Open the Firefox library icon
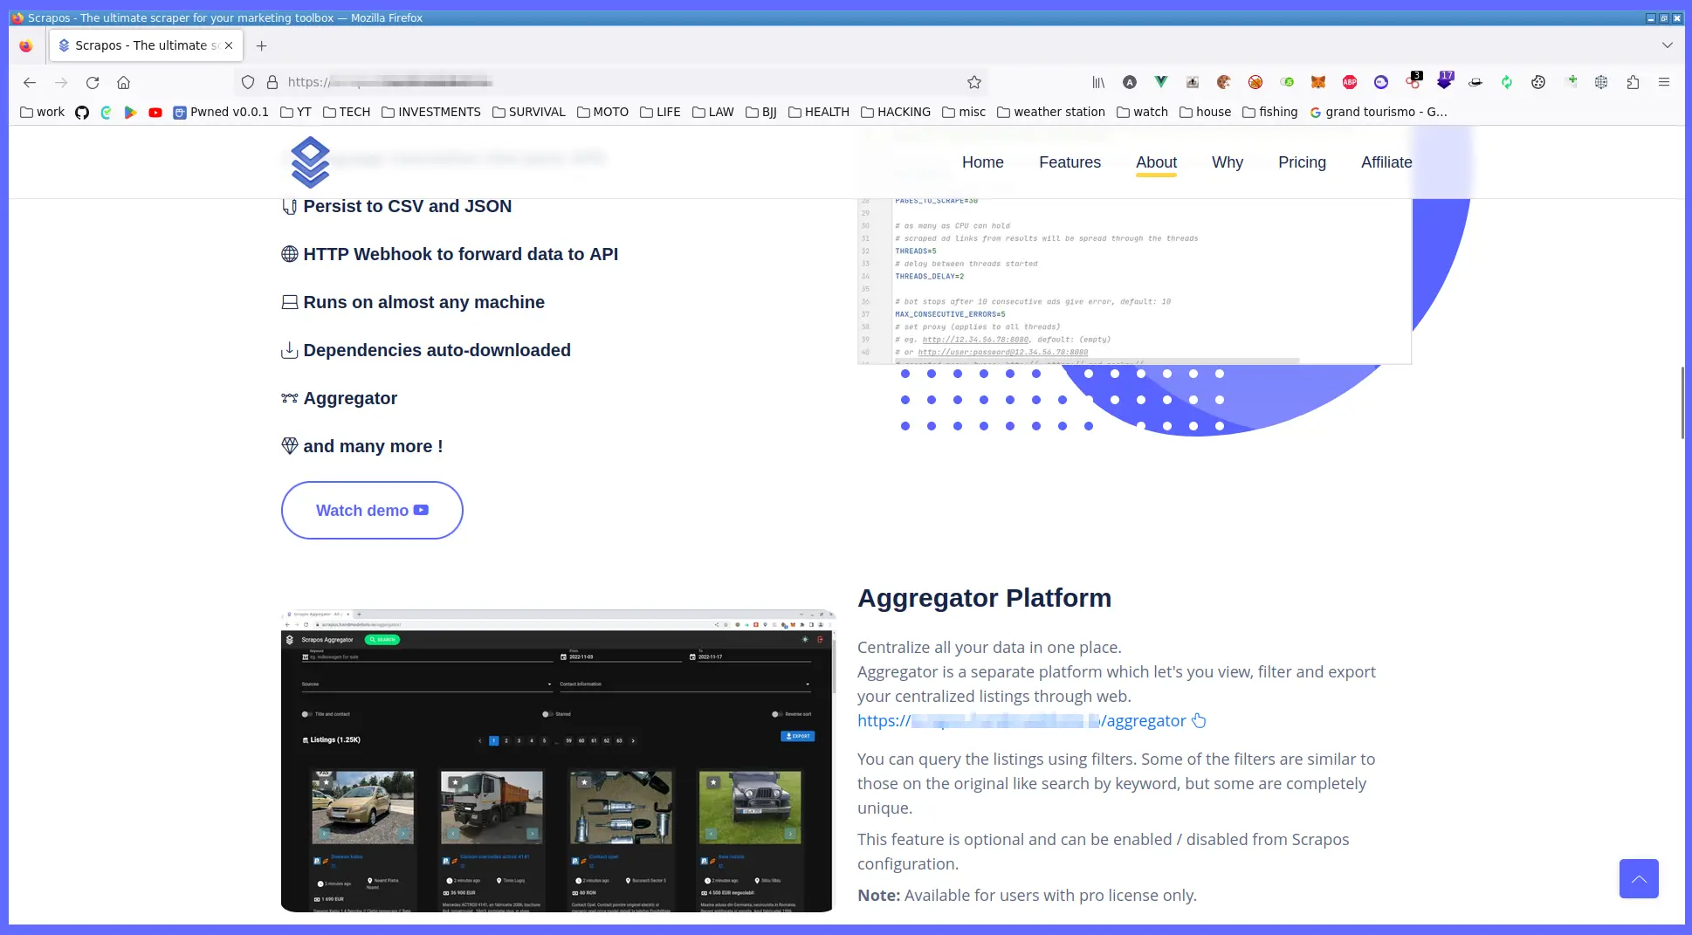Viewport: 1692px width, 935px height. pos(1098,82)
